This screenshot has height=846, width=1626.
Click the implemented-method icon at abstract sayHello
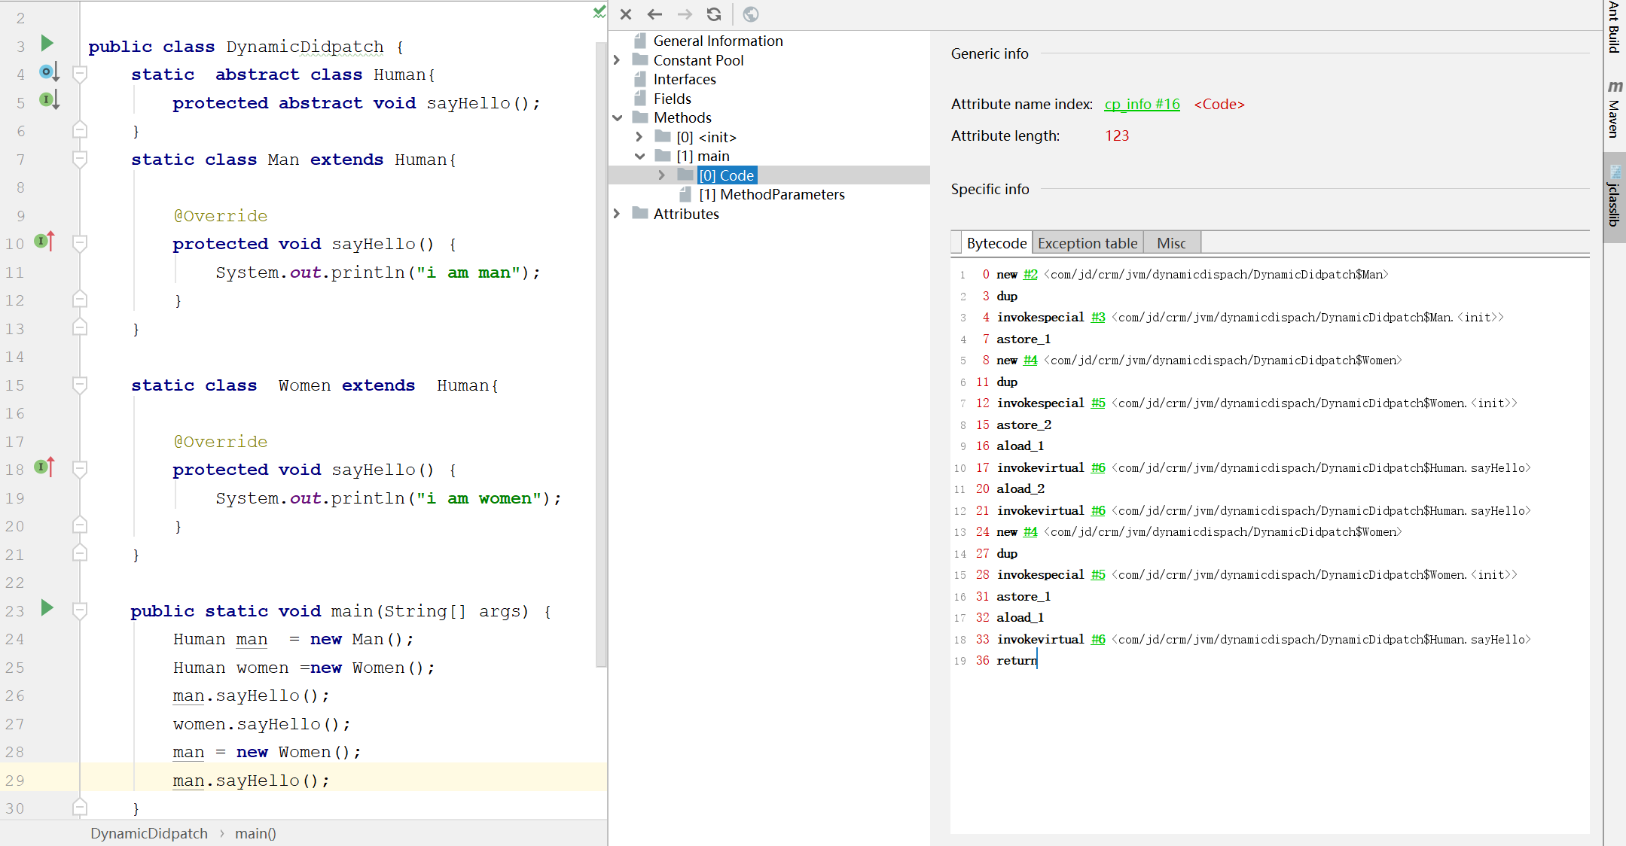[x=50, y=100]
